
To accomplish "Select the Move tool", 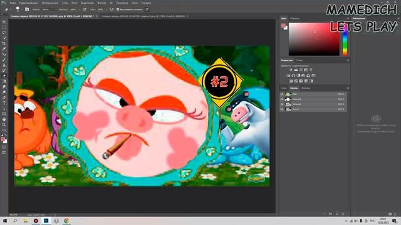I will click(x=4, y=22).
